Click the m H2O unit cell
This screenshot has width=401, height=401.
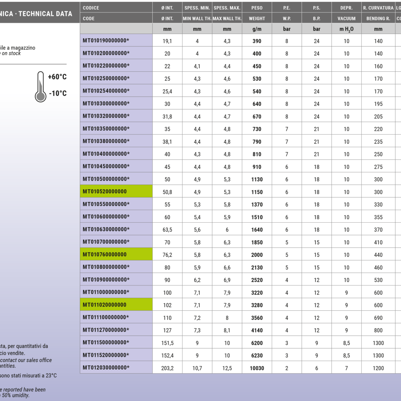click(x=346, y=29)
